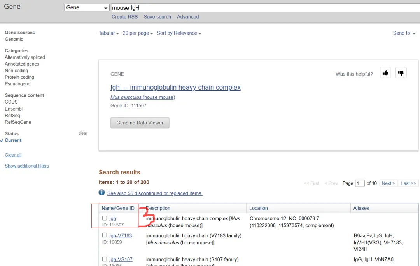Filter by Genomic gene source
Screen dimensions: 420x266
[x=14, y=39]
